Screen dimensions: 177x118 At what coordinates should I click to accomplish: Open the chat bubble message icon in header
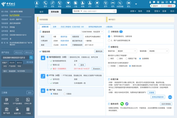tap(154, 2)
